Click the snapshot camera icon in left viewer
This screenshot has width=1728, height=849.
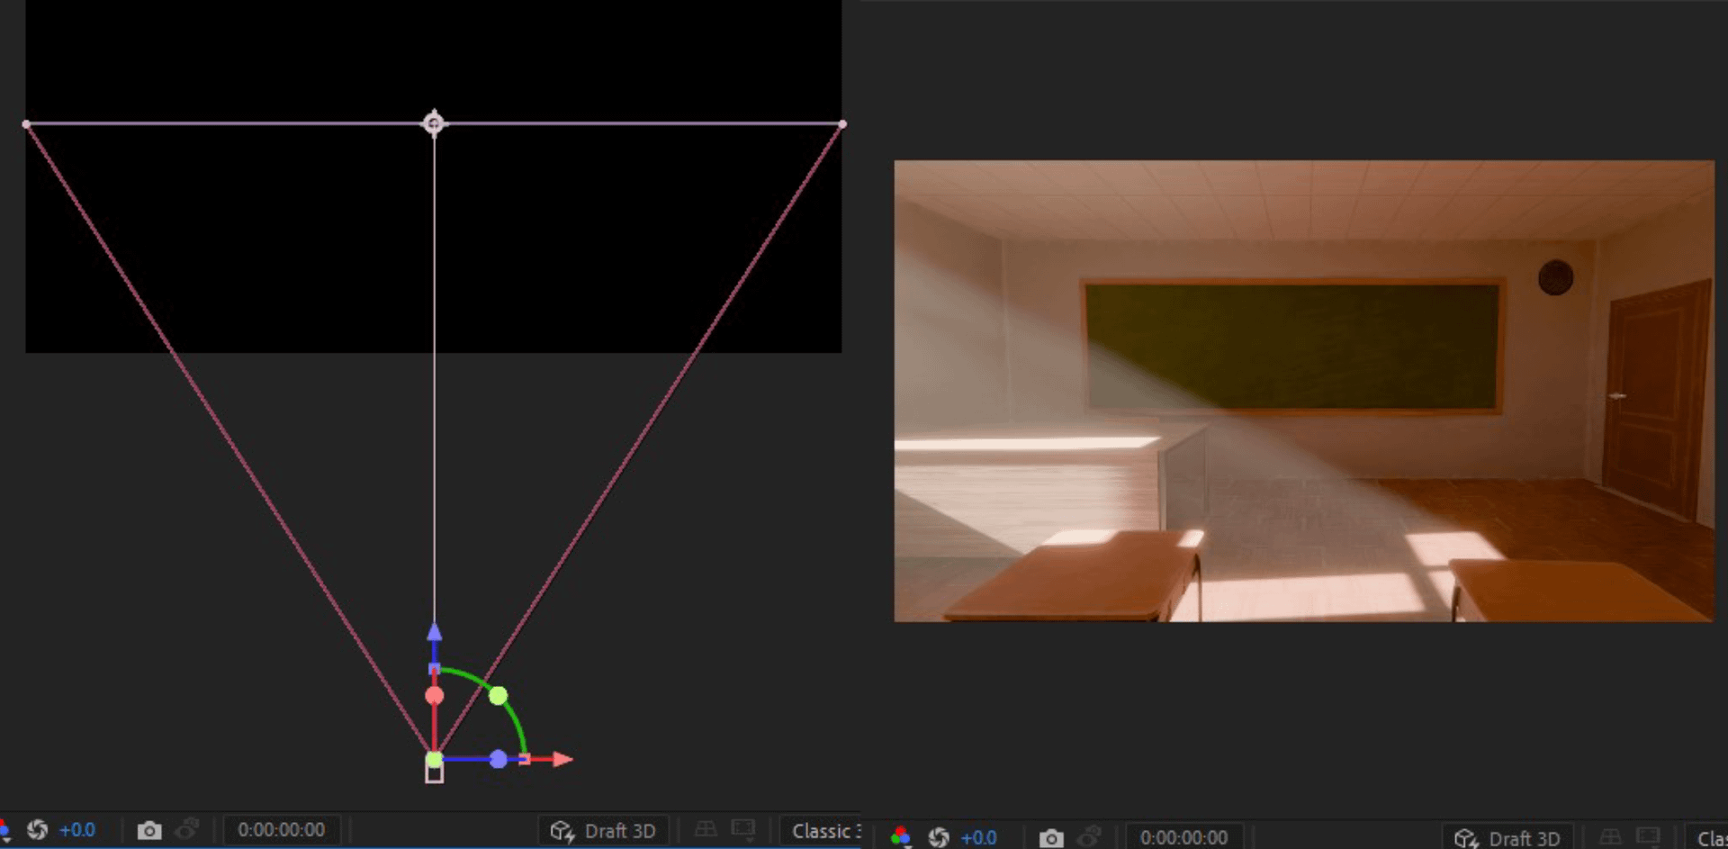coord(149,830)
